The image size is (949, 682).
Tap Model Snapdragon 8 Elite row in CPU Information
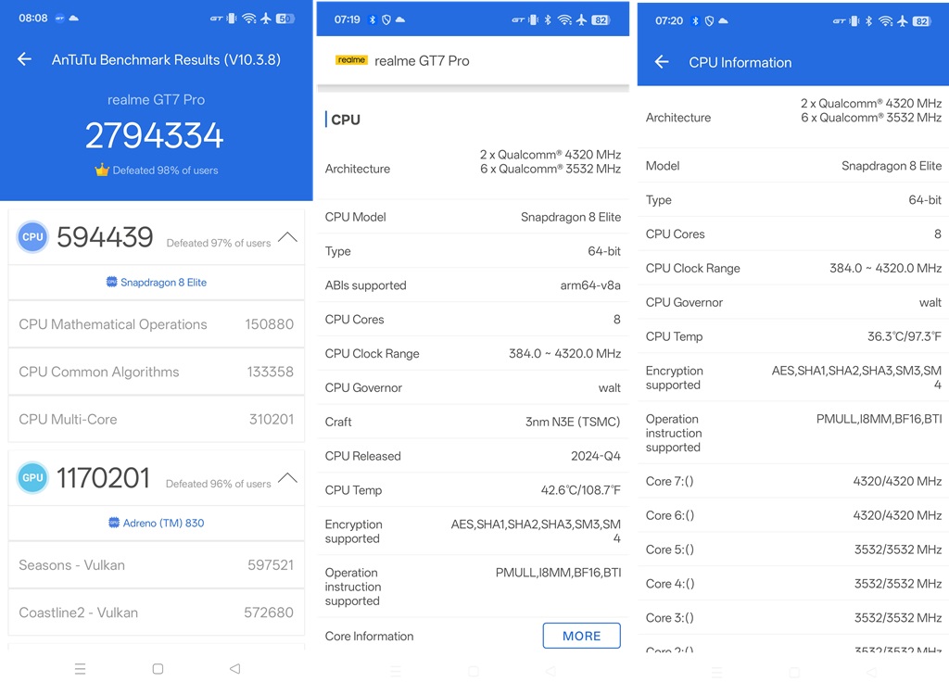[x=793, y=166]
